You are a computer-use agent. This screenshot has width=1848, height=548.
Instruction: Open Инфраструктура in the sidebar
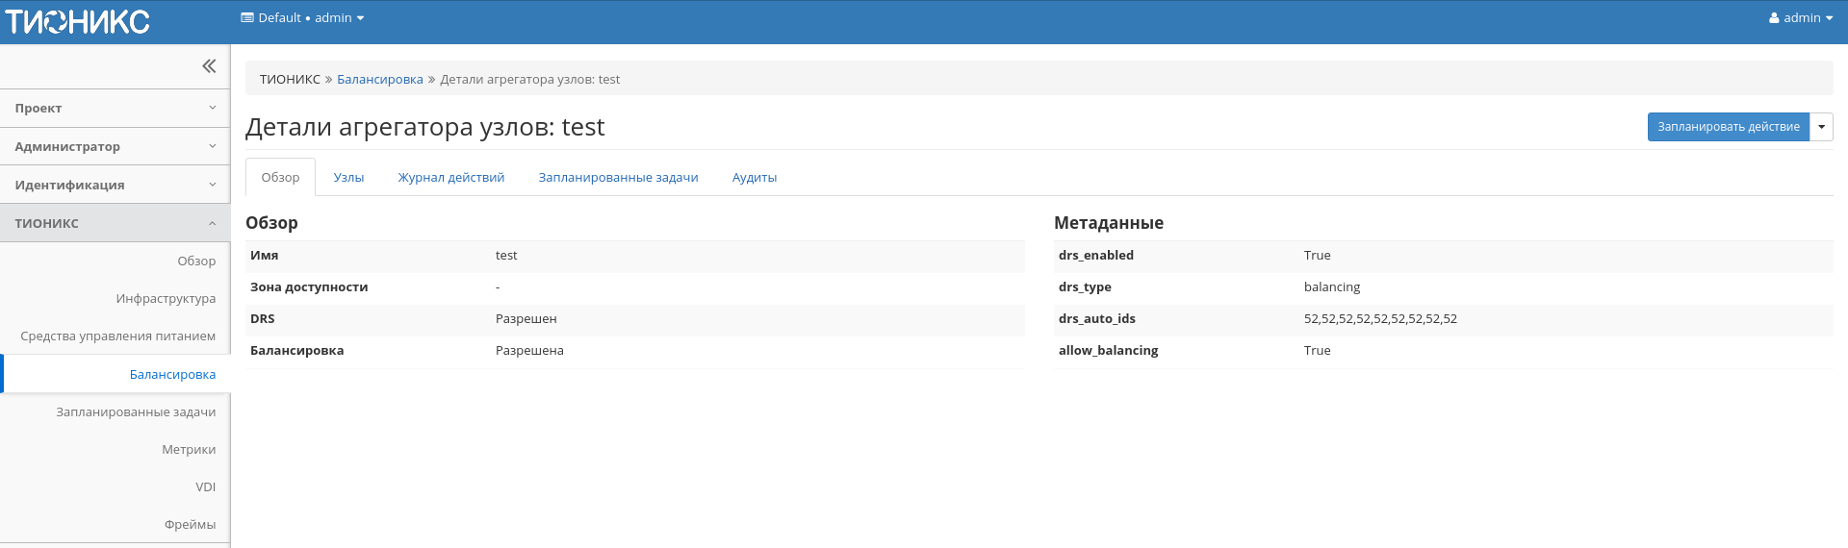point(166,299)
